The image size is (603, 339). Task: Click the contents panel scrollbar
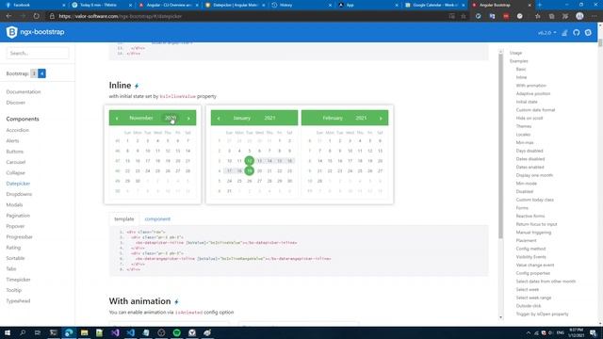500,146
